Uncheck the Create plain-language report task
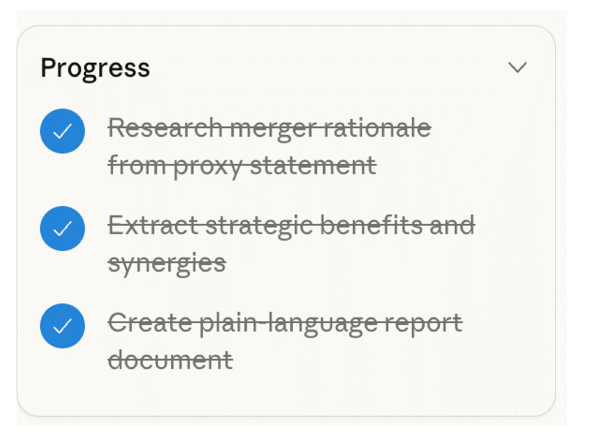 tap(62, 325)
